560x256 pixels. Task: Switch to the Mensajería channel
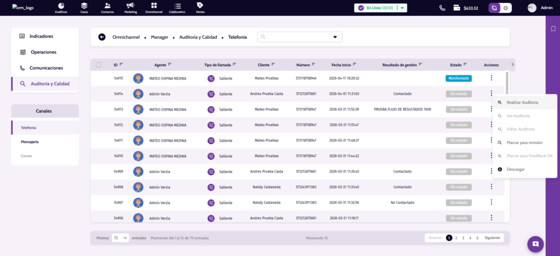click(30, 142)
